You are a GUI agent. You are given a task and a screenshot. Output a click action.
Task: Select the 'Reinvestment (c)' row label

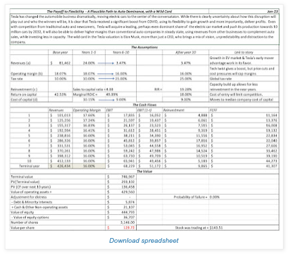[24, 90]
